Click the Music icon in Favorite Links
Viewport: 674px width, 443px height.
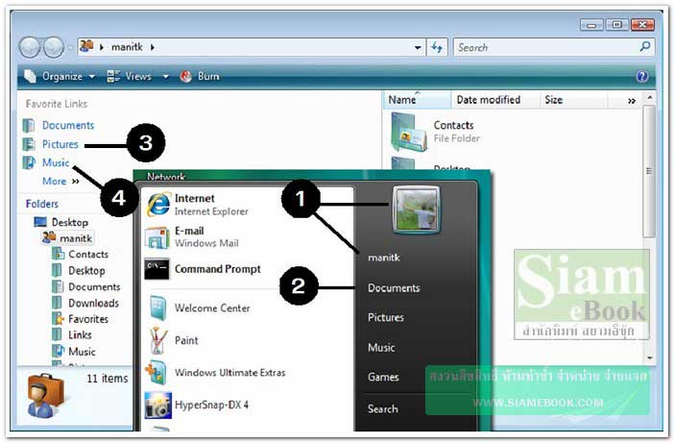tap(29, 162)
